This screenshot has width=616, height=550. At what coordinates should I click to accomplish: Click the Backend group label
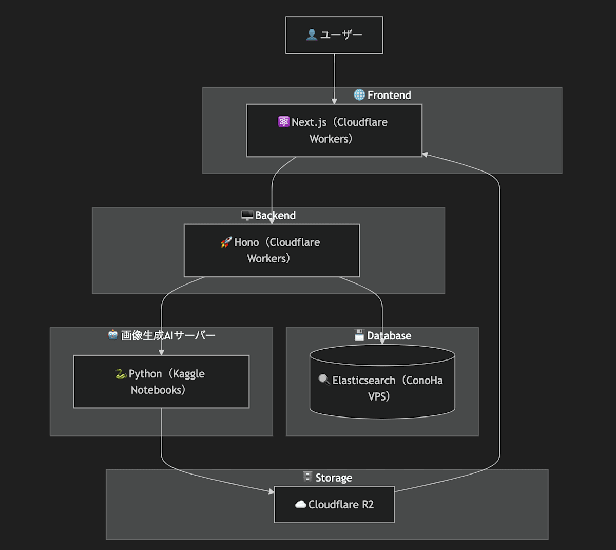275,215
